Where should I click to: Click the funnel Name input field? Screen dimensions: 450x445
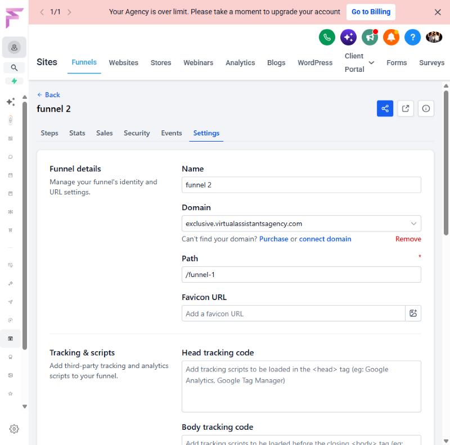pyautogui.click(x=301, y=185)
